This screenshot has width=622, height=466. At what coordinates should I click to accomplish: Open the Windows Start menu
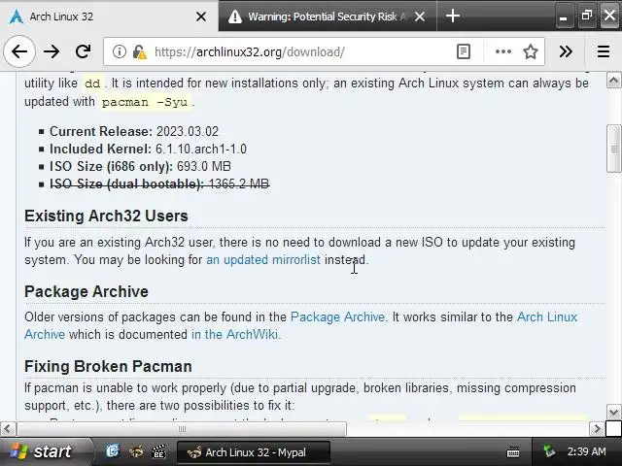click(x=39, y=451)
